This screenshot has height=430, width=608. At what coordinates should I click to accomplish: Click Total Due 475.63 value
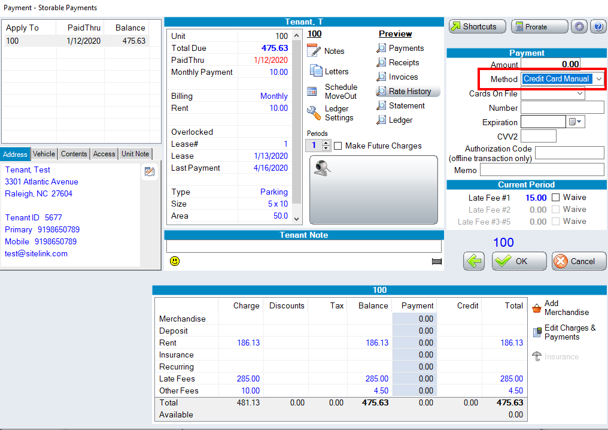point(275,48)
